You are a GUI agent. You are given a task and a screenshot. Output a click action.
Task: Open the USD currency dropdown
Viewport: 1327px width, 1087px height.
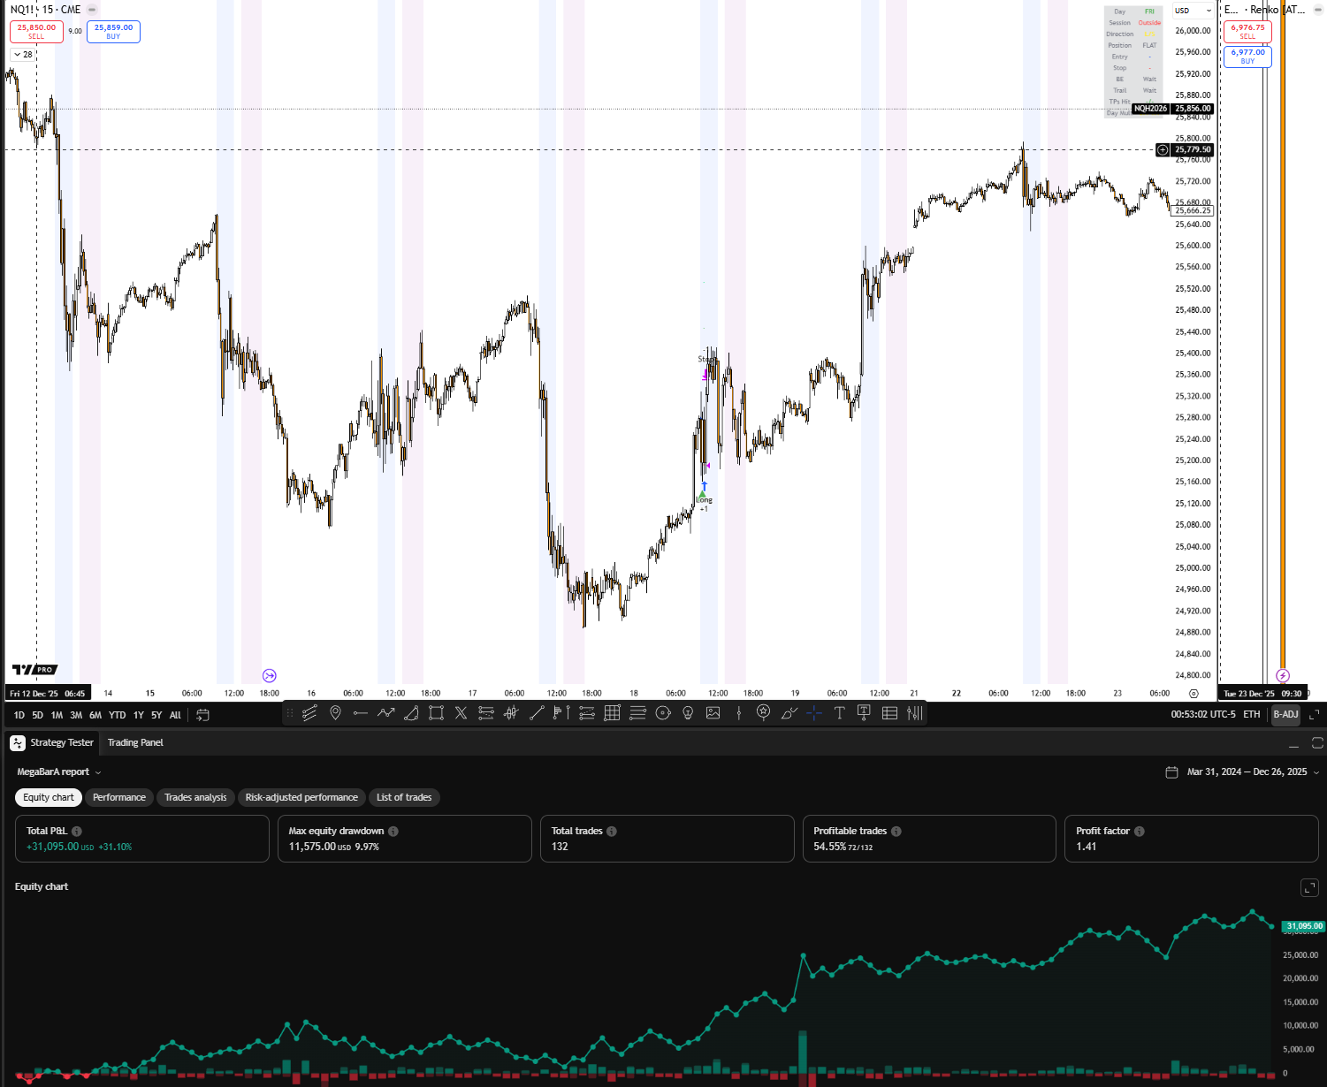click(1193, 11)
